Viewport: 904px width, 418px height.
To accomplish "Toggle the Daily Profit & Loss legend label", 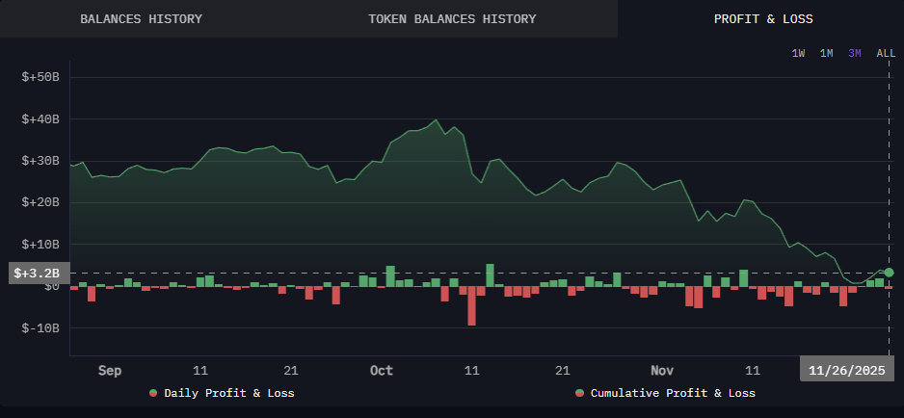I will coord(229,393).
